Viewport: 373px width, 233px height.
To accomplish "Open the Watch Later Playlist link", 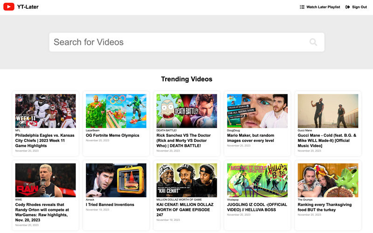I will pyautogui.click(x=320, y=7).
